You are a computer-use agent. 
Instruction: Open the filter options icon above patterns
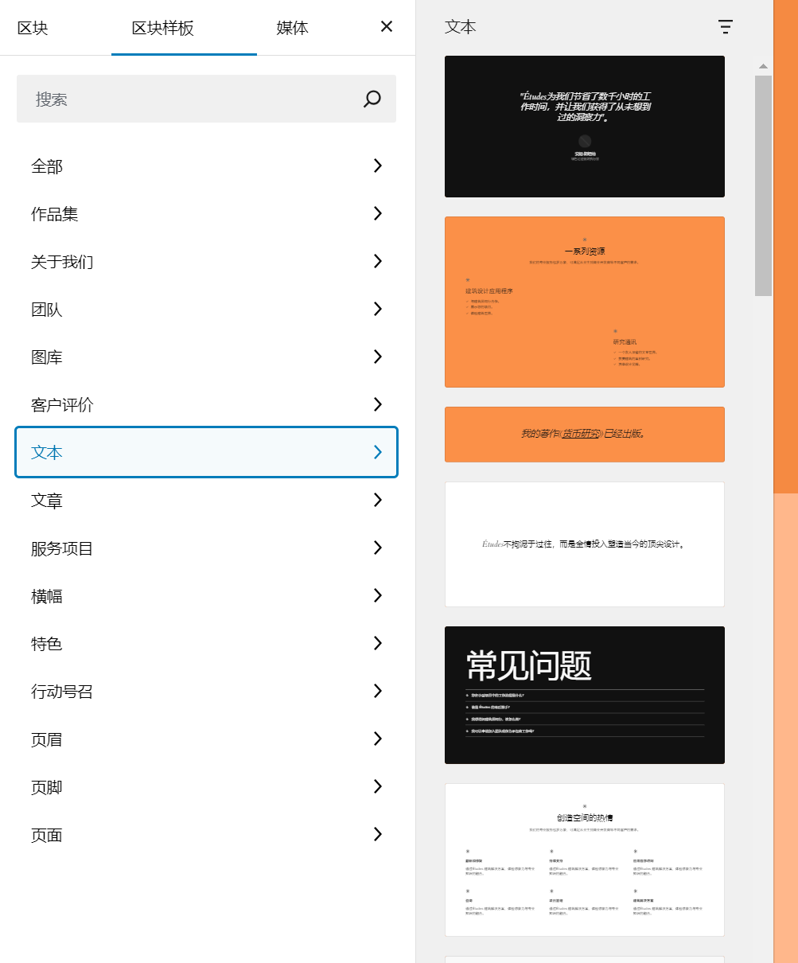[x=725, y=26]
